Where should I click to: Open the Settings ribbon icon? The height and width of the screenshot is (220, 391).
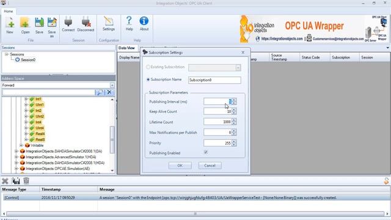coord(109,21)
